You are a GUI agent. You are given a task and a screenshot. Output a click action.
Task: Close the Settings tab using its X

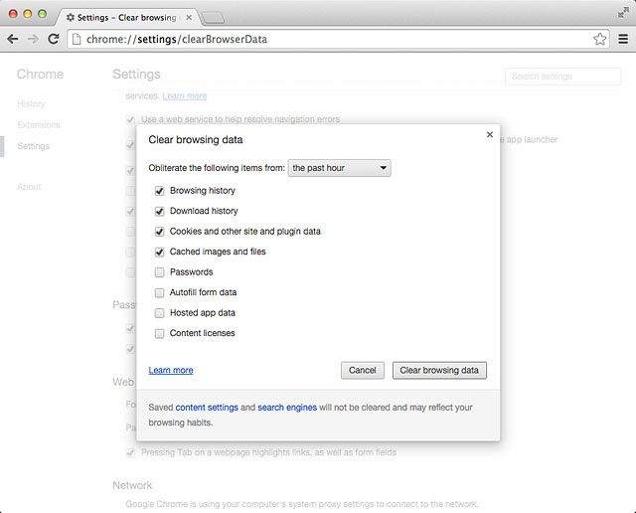pyautogui.click(x=189, y=18)
